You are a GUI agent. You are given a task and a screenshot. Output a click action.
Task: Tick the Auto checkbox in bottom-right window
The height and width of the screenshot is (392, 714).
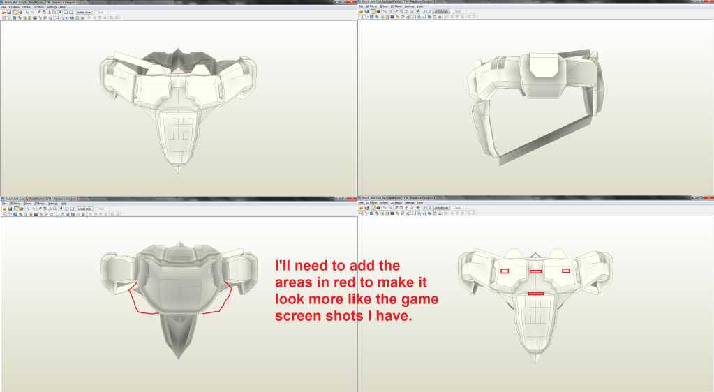(453, 208)
